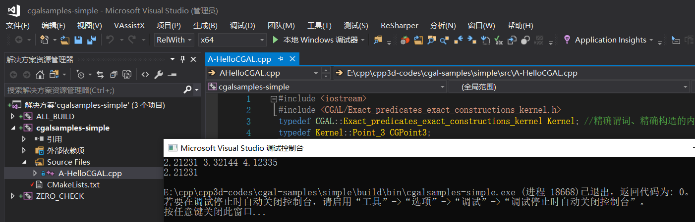Click the Collapse All icon in Solution Explorer
Screen dimensions: 695x222
(x=114, y=75)
